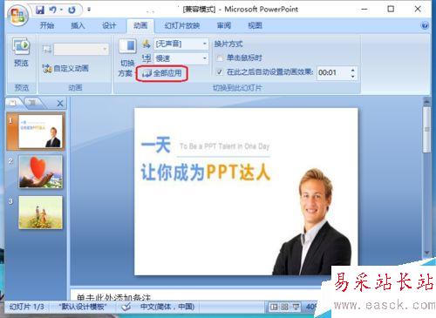
Task: Go to the 幻灯片放映 tab
Action: click(x=182, y=25)
